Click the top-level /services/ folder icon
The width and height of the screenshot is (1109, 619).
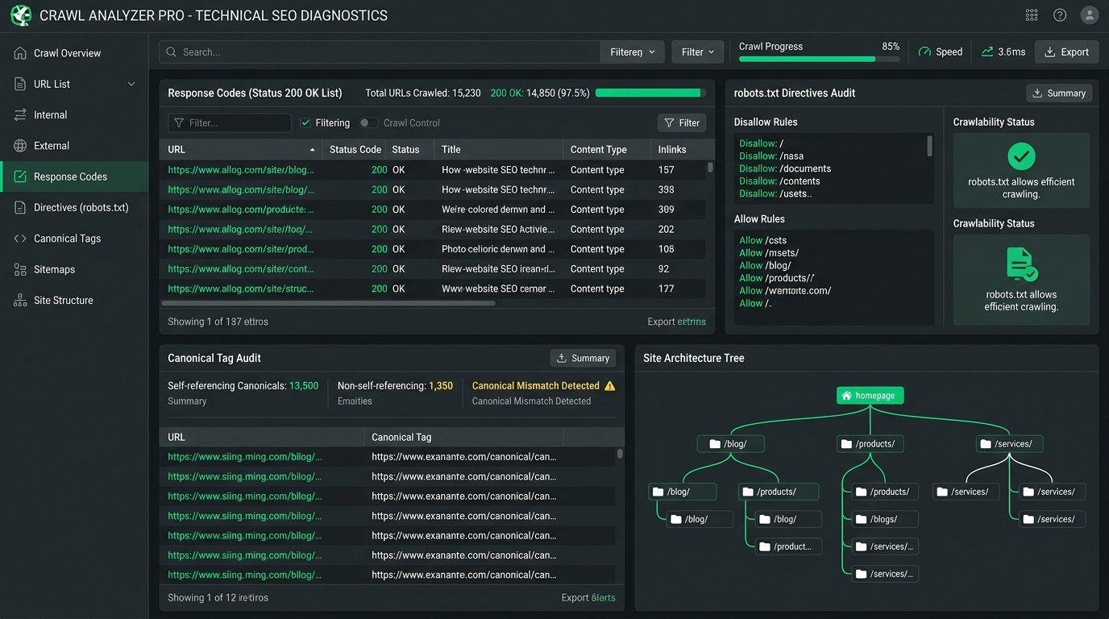pyautogui.click(x=986, y=444)
